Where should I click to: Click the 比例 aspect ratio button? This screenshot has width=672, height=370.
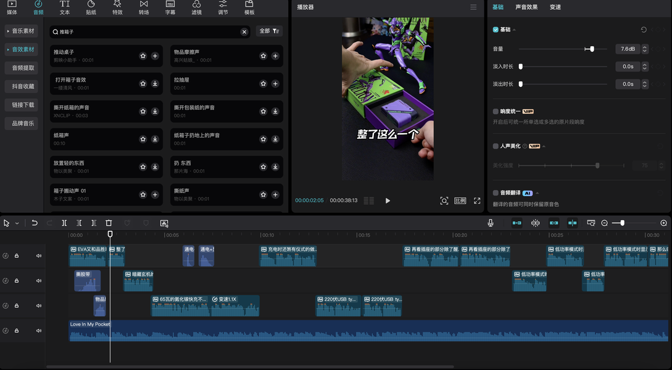460,200
